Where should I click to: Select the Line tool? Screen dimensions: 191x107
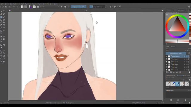point(4,17)
